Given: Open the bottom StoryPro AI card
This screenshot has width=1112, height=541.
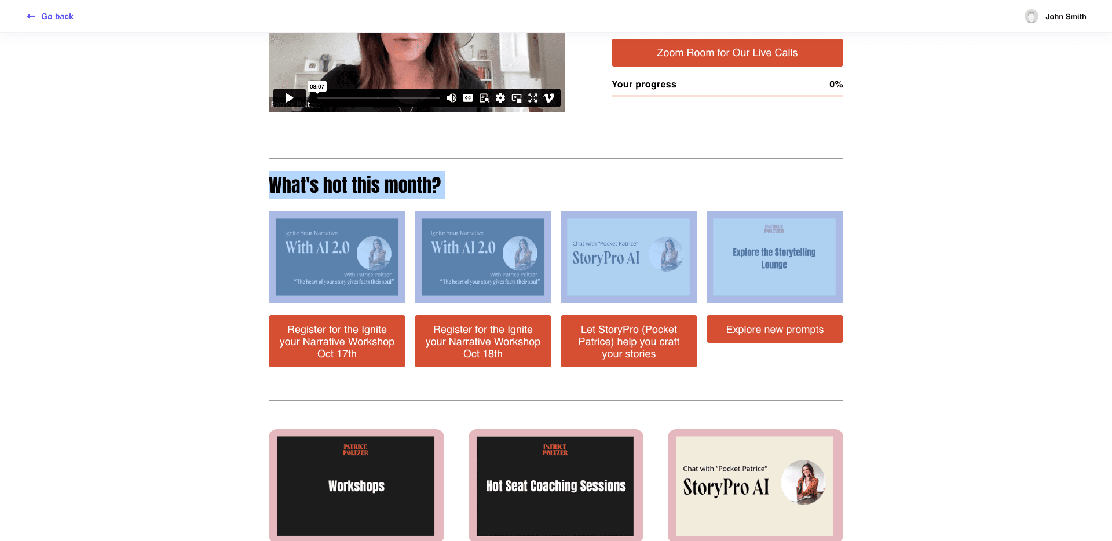Looking at the screenshot, I should click(x=755, y=485).
